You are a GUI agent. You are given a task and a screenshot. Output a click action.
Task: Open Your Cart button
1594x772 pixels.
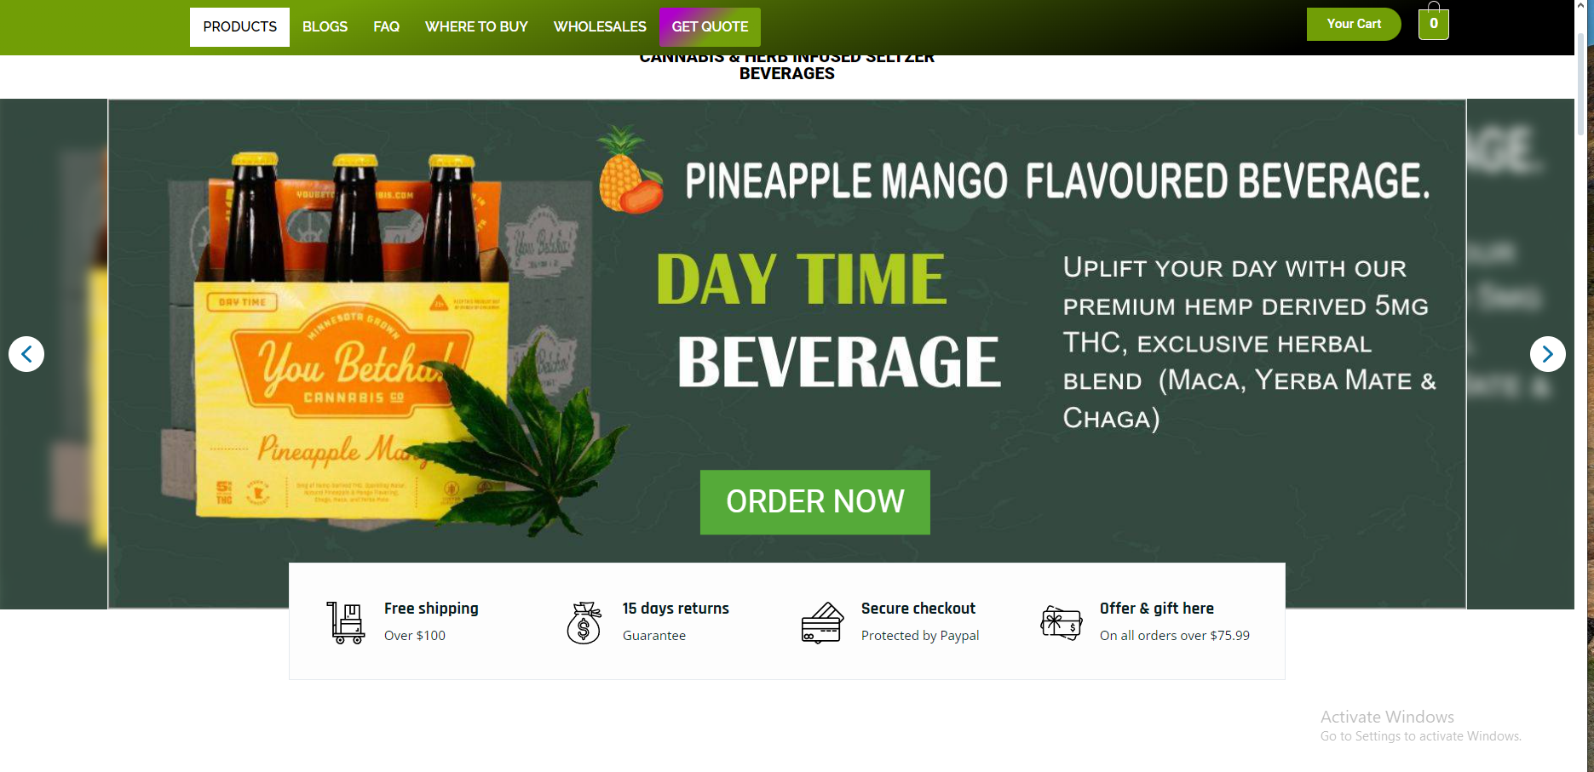coord(1354,24)
